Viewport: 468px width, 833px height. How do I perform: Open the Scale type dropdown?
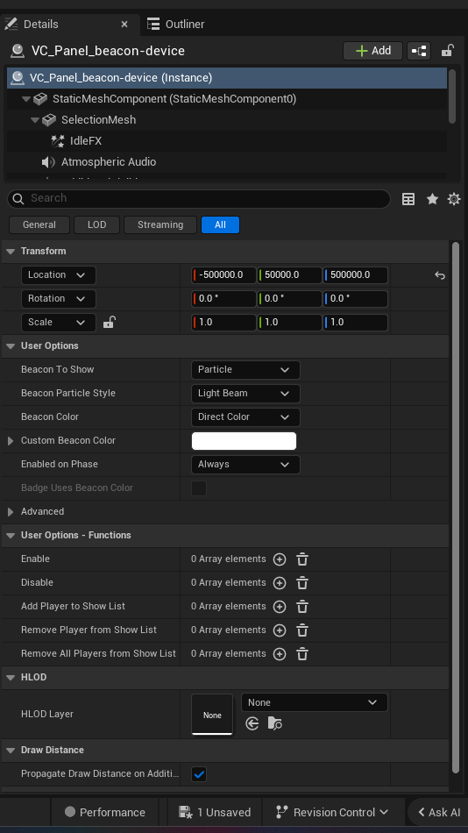[59, 323]
